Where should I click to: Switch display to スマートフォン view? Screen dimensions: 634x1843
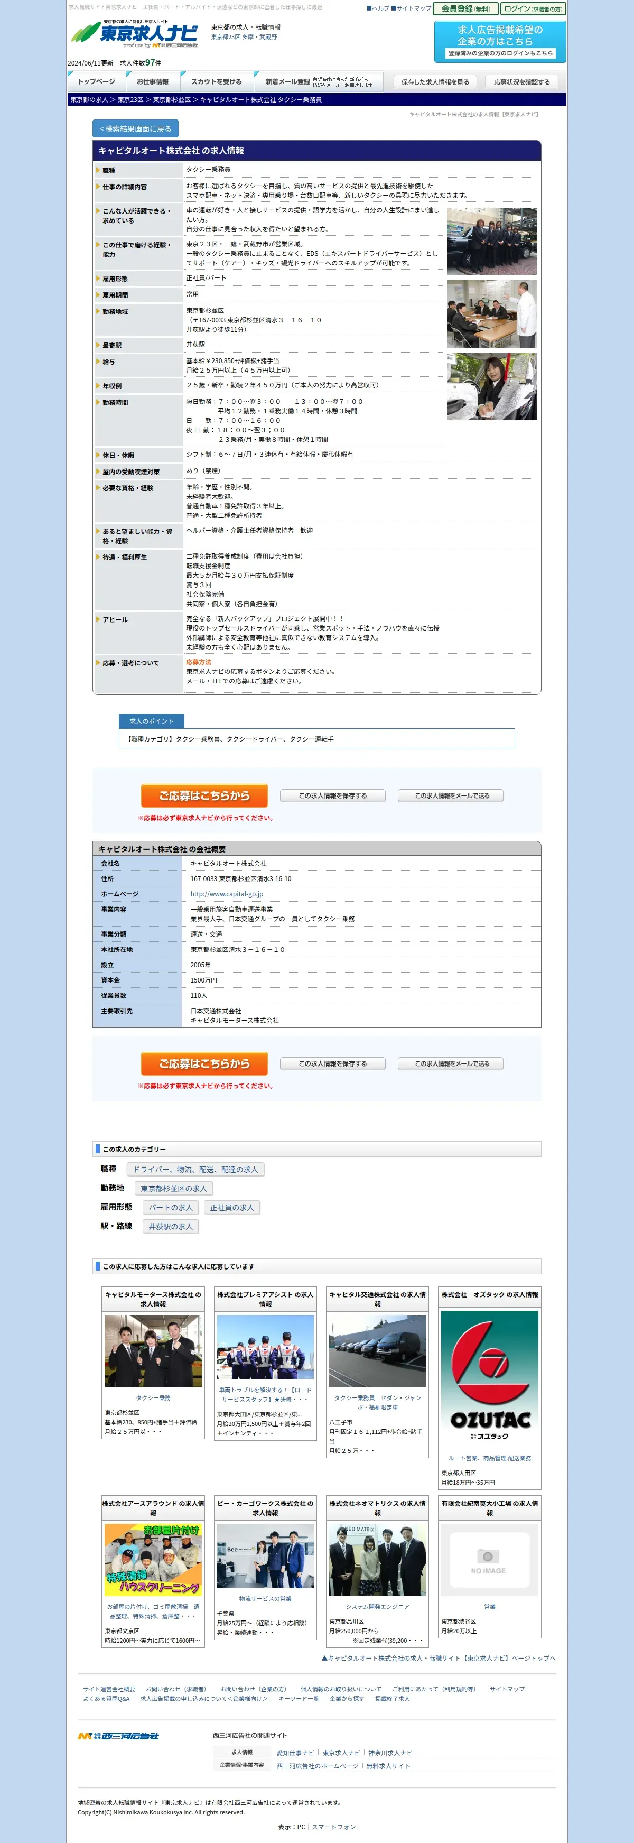tap(333, 1827)
